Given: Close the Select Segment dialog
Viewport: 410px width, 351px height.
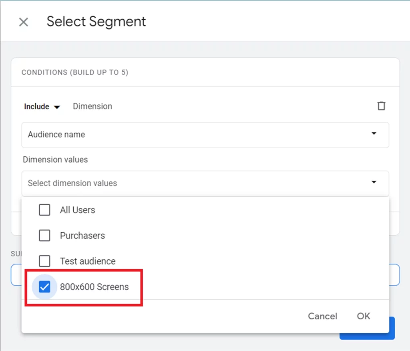Looking at the screenshot, I should 24,22.
